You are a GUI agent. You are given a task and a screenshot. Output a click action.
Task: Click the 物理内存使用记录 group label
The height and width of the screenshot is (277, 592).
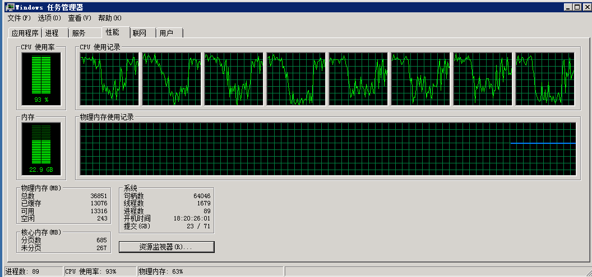(107, 117)
